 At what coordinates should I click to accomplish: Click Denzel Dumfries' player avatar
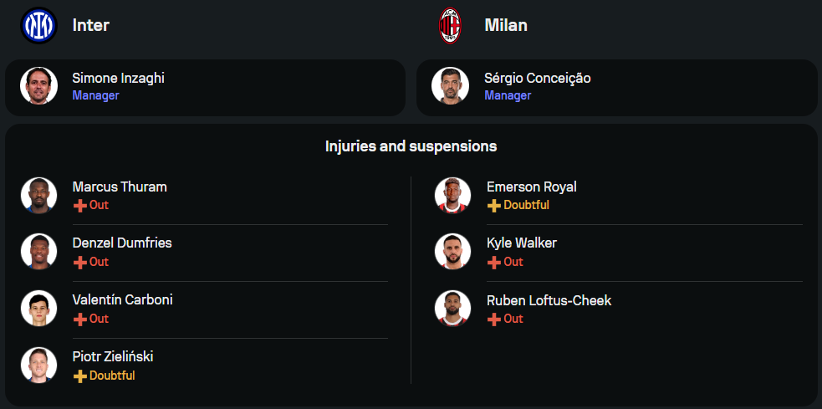(38, 252)
